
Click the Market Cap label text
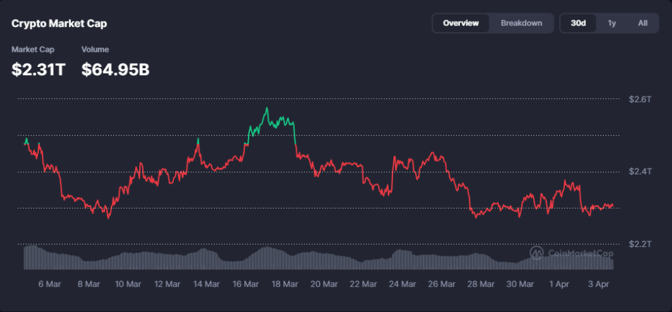(33, 49)
